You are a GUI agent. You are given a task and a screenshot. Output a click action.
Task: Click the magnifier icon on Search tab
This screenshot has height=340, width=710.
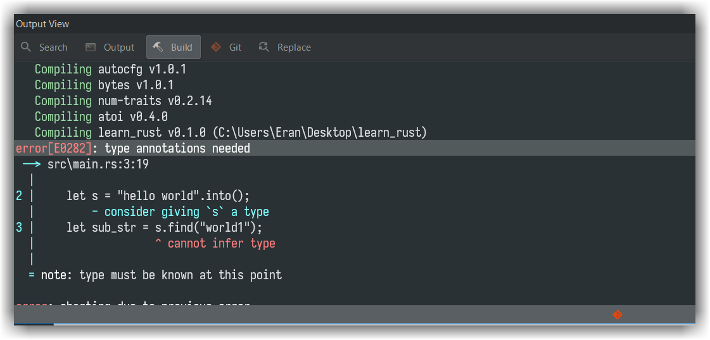[x=26, y=47]
